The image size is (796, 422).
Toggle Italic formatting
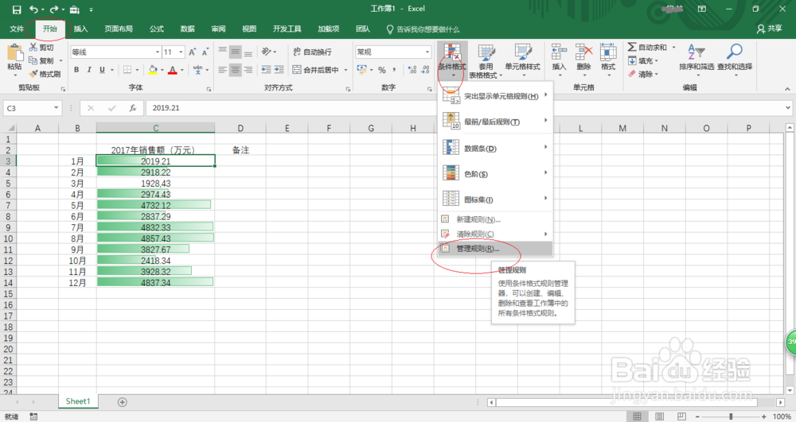[x=89, y=70]
